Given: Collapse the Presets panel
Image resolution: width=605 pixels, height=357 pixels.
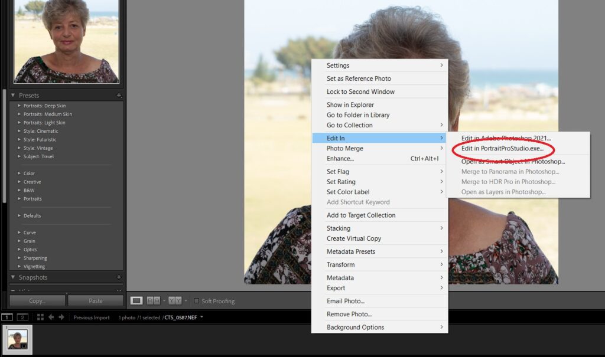Looking at the screenshot, I should [x=14, y=96].
